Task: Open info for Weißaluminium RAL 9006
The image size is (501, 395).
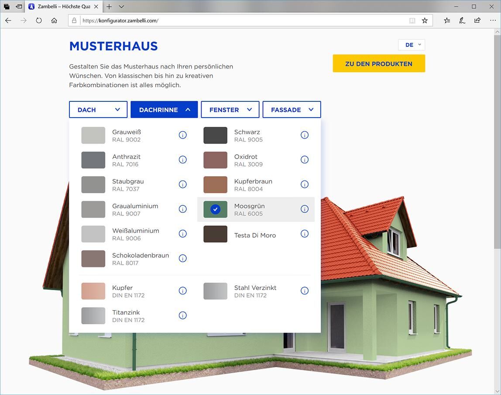Action: point(183,234)
